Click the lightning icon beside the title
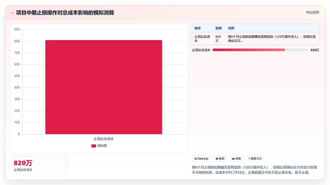 [12, 13]
